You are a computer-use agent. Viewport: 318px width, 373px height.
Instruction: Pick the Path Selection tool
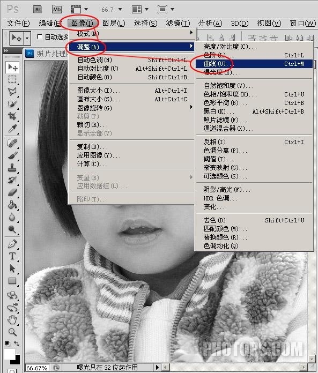coord(12,268)
